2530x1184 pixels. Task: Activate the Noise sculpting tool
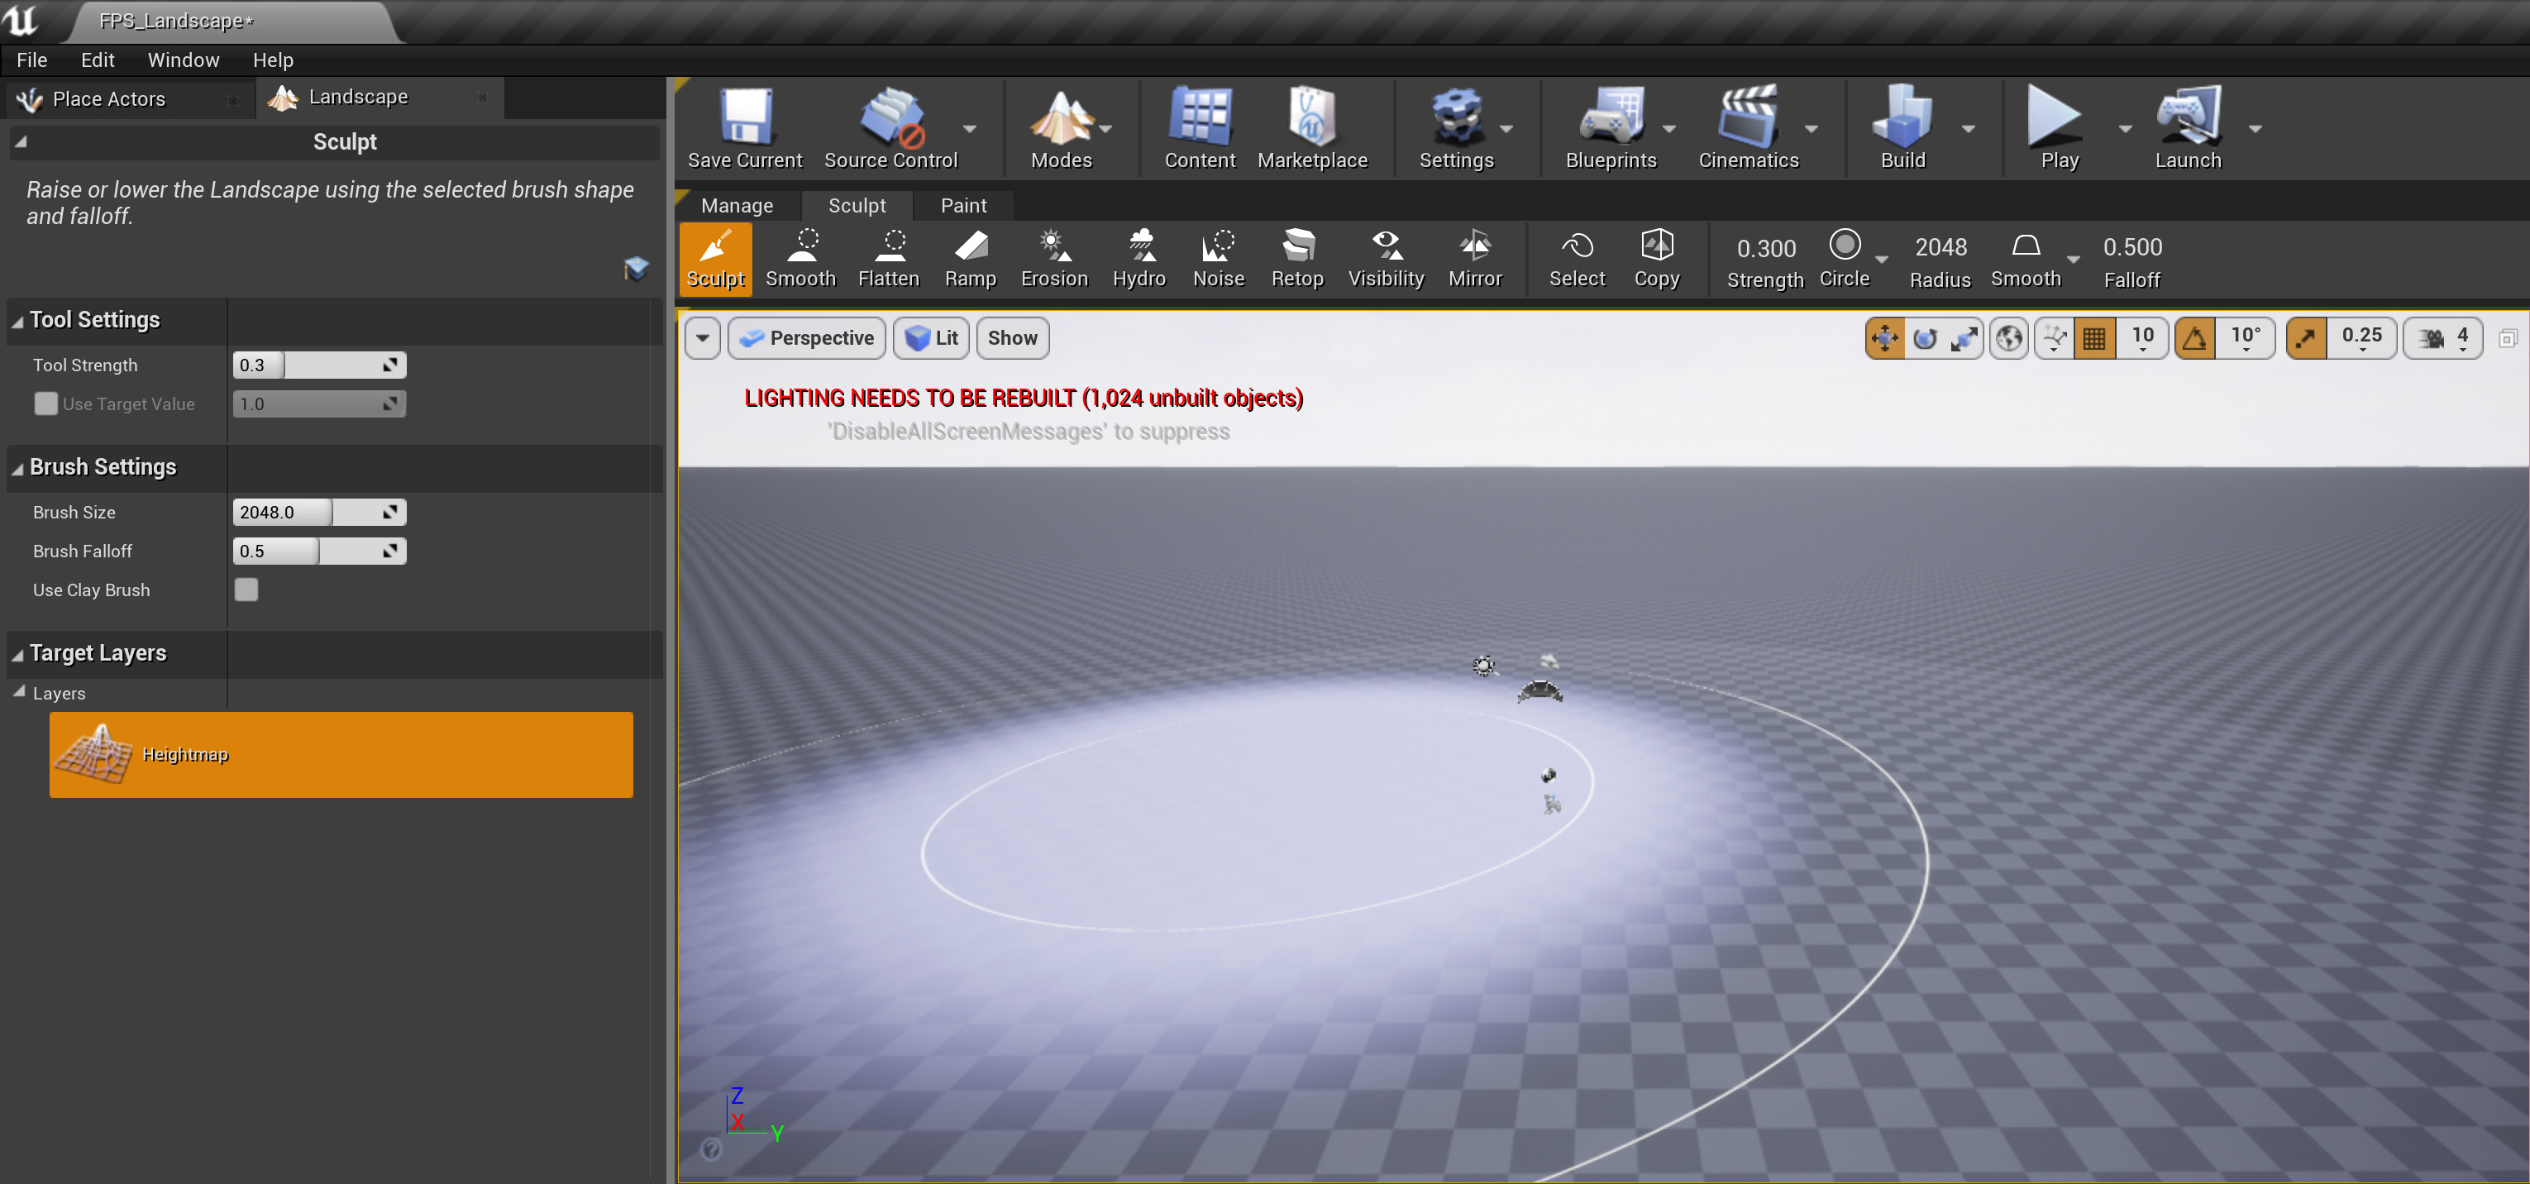click(x=1218, y=258)
